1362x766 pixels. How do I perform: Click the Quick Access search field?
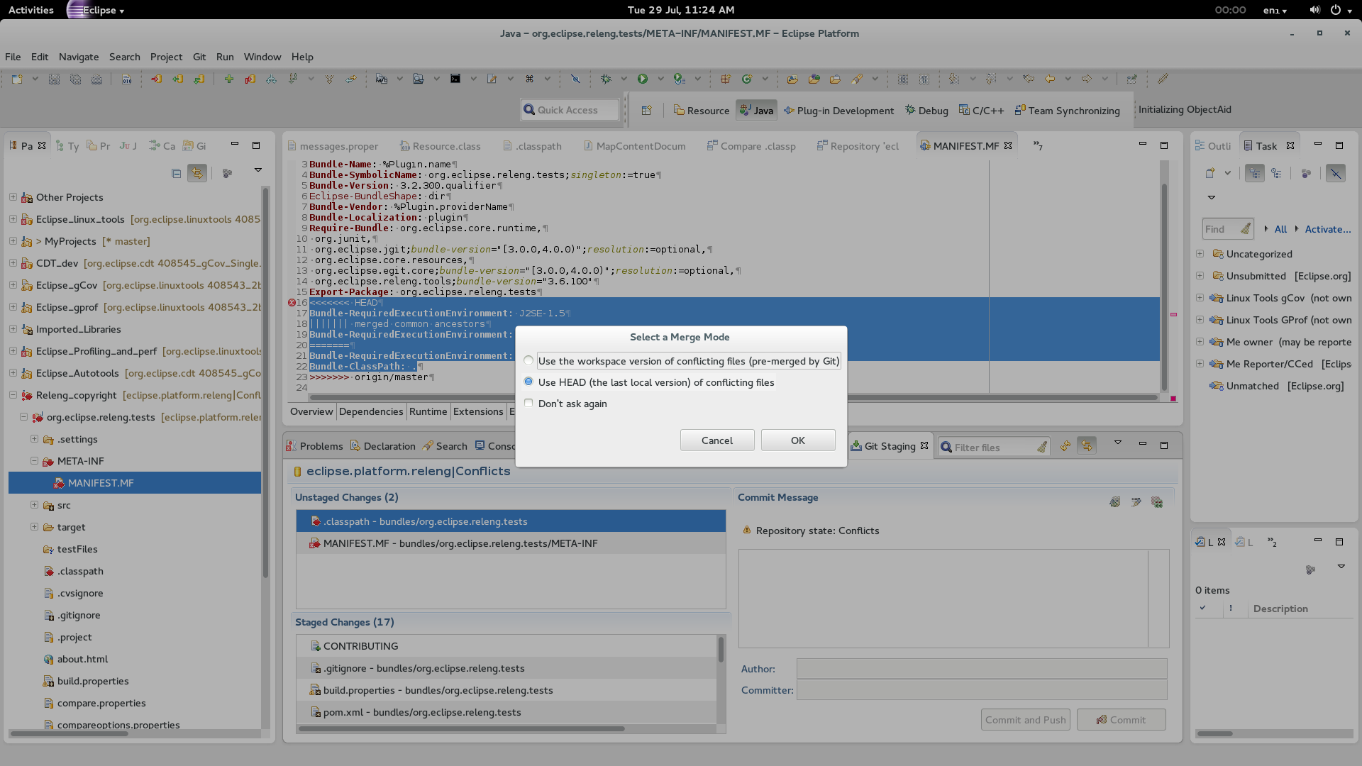click(x=571, y=110)
